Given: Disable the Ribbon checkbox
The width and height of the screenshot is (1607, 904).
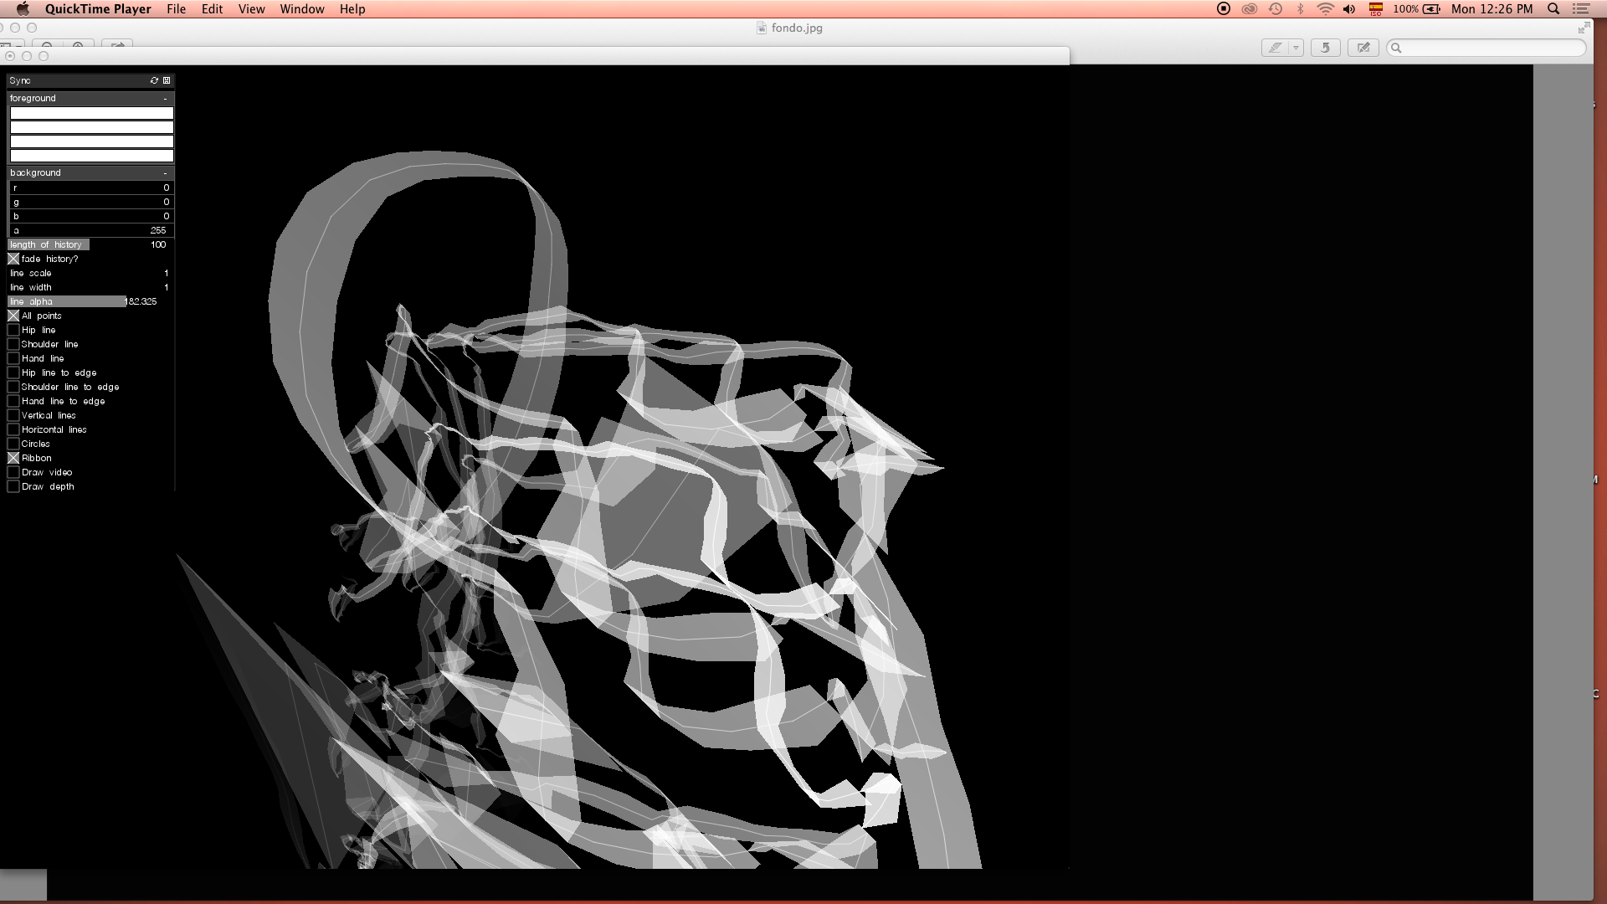Looking at the screenshot, I should 13,458.
